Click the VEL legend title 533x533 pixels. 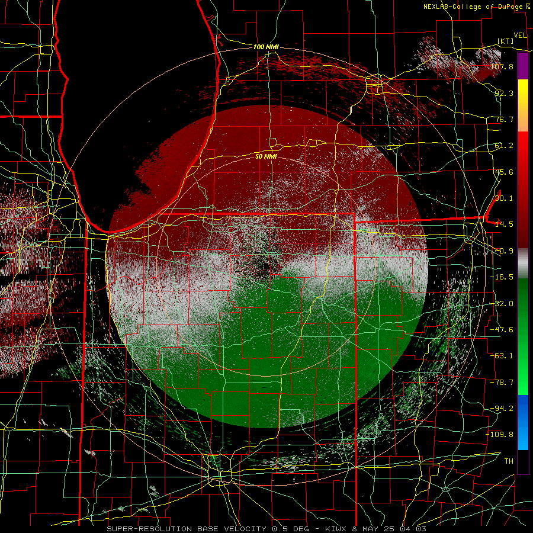click(x=520, y=35)
